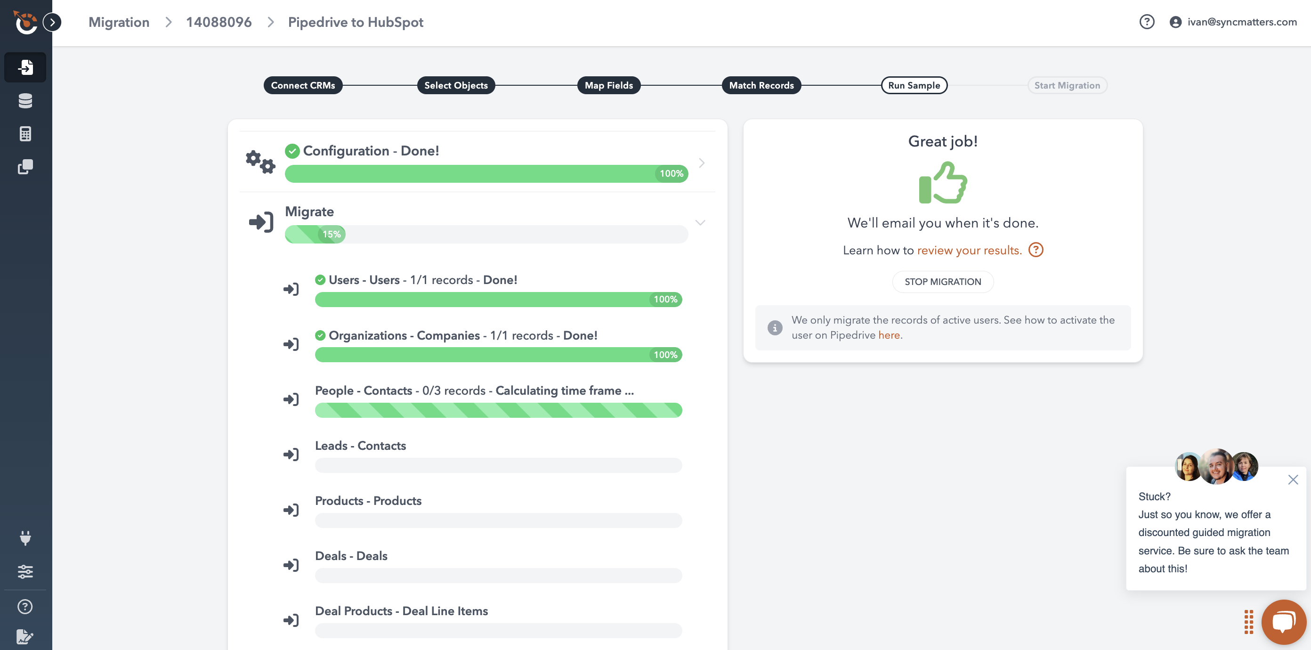Click the help question mark icon in sidebar
Screen dimensions: 1311x650
[x=26, y=606]
